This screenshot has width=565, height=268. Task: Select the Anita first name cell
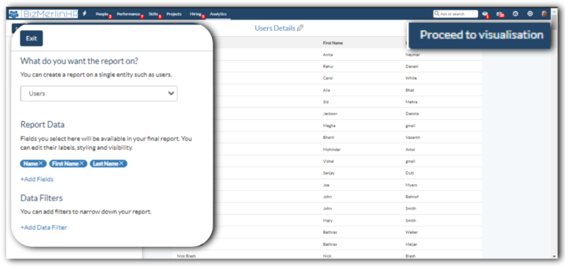coord(328,54)
